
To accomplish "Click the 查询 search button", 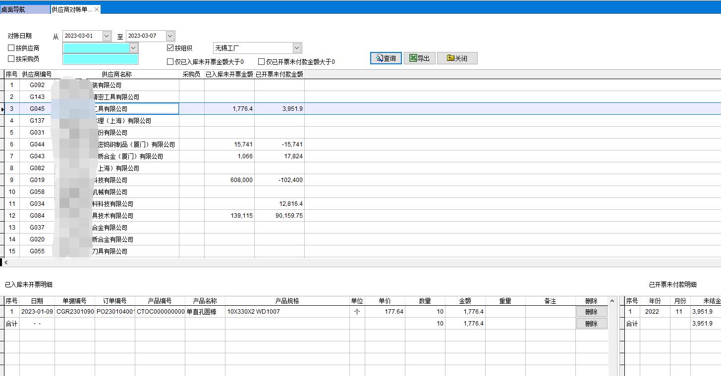I will tap(386, 58).
